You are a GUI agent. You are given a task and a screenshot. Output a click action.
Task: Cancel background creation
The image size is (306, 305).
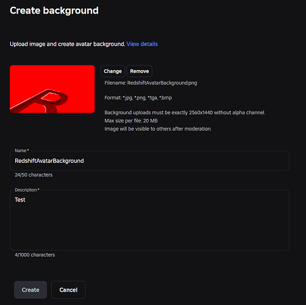(68, 290)
